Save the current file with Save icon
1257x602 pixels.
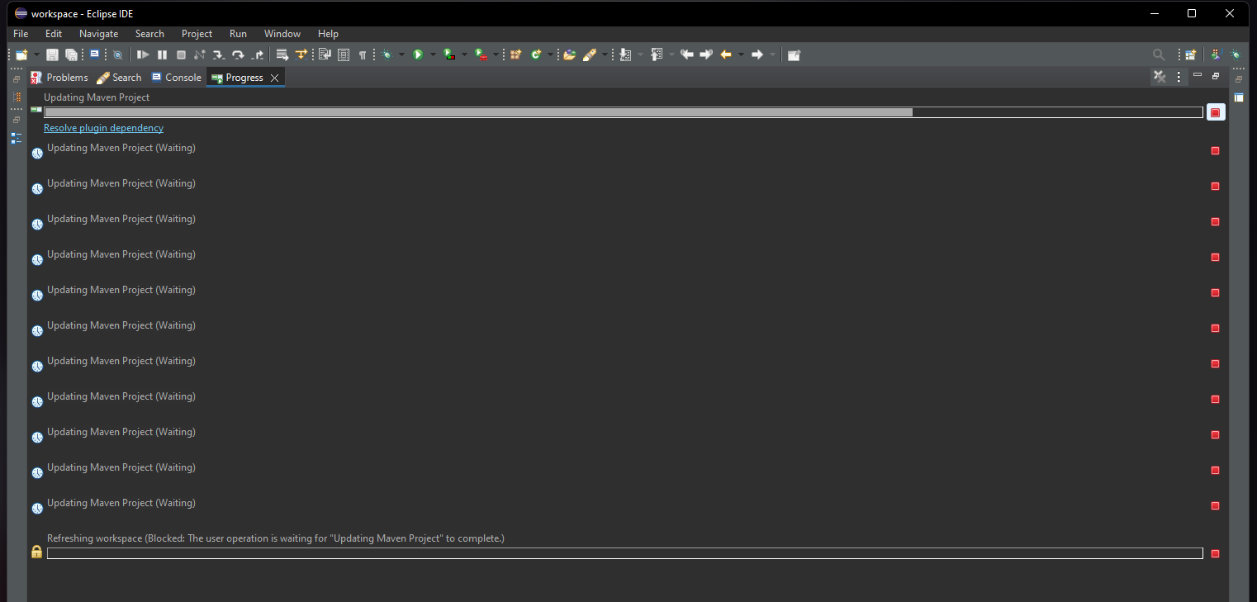(52, 55)
